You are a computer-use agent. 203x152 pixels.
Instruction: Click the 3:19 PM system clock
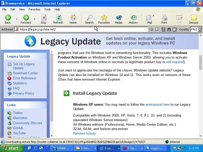(194, 148)
